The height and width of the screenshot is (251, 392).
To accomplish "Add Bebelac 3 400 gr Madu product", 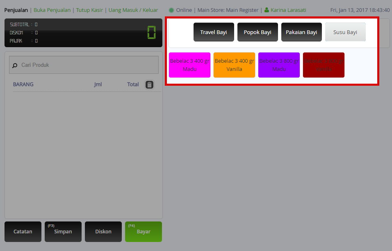I will click(189, 65).
